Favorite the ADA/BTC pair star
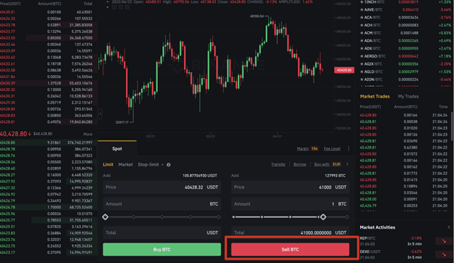Screen dimensions: 454x263 click(362, 41)
